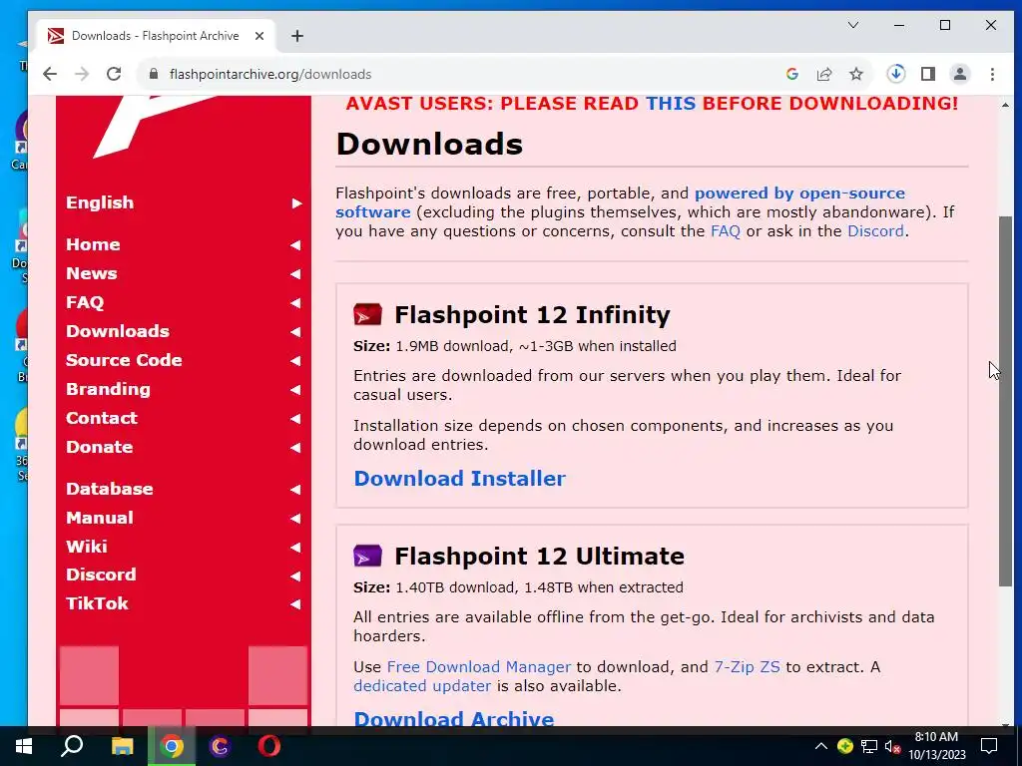Open the Opera browser taskbar icon
Screen dimensions: 1022x766
point(269,746)
